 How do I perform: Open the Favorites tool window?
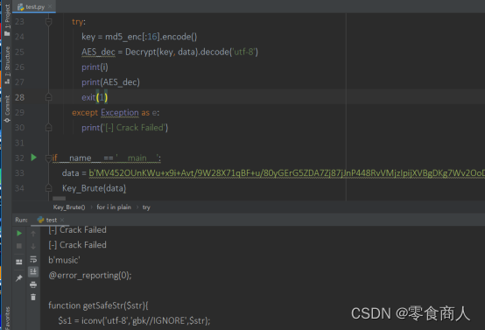click(7, 319)
